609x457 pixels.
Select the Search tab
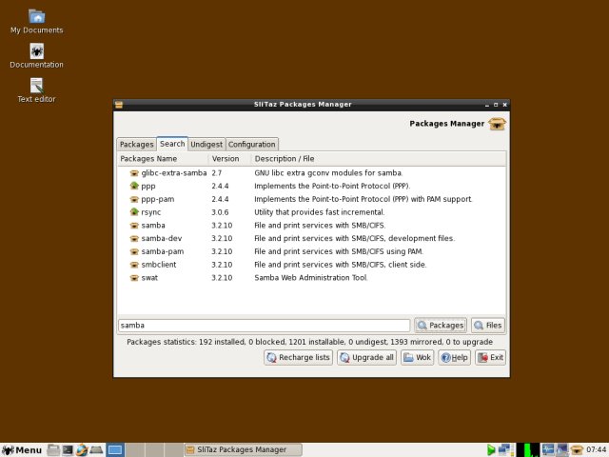172,144
